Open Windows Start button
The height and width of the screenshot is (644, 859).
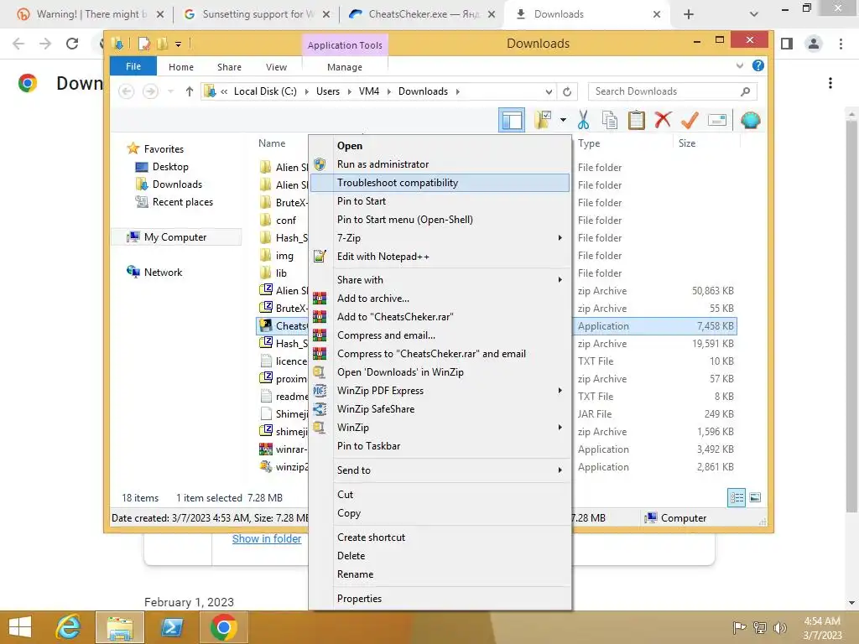(x=20, y=627)
